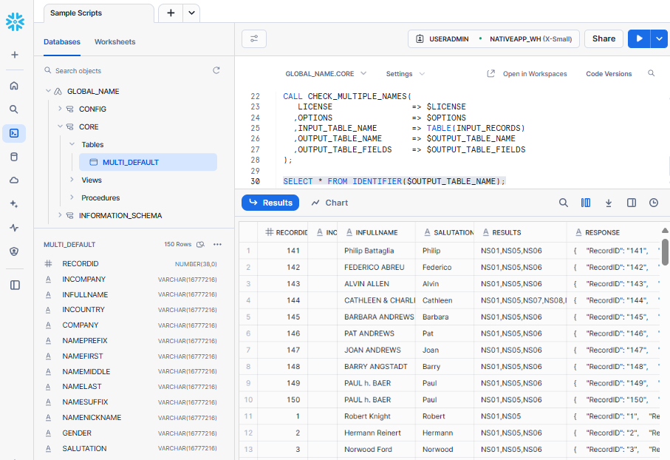
Task: Preview MULTI_DEFAULT table data icon
Action: coord(200,244)
